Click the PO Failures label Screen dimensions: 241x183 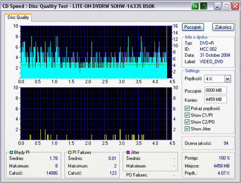coord(137,175)
